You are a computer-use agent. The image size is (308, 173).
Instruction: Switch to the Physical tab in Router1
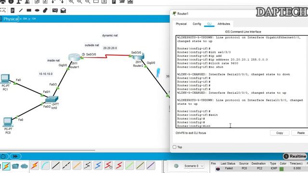click(181, 24)
